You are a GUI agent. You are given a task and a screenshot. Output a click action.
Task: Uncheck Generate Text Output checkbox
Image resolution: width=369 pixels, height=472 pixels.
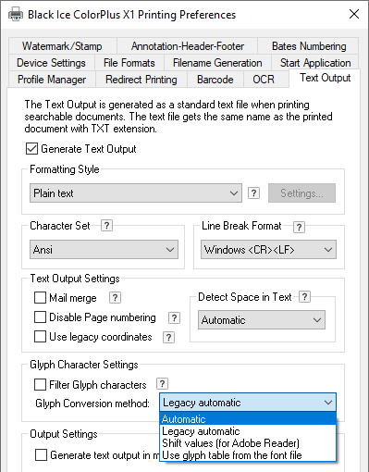(31, 149)
